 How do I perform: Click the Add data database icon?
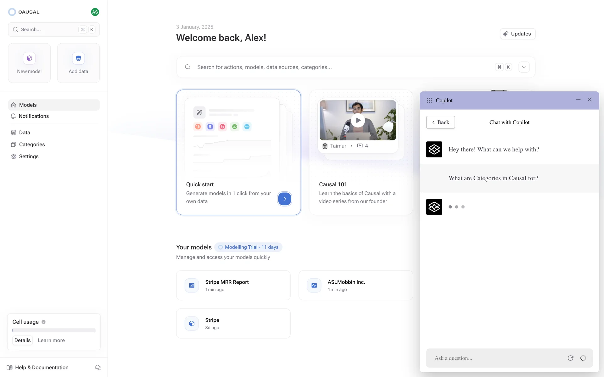point(78,58)
